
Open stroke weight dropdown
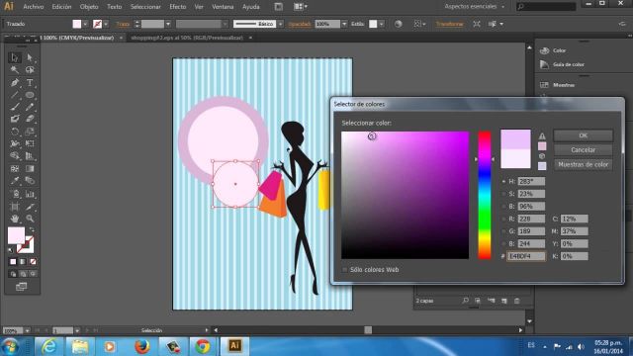pos(168,24)
